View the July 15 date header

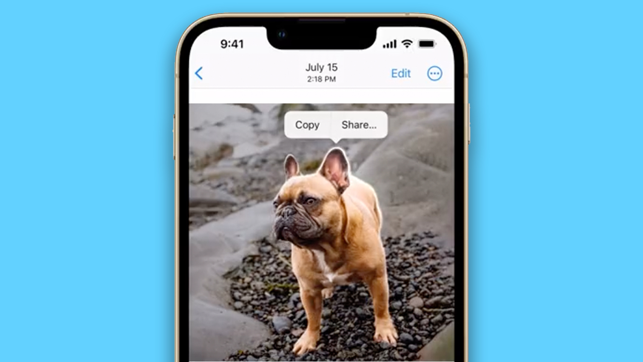click(x=321, y=67)
